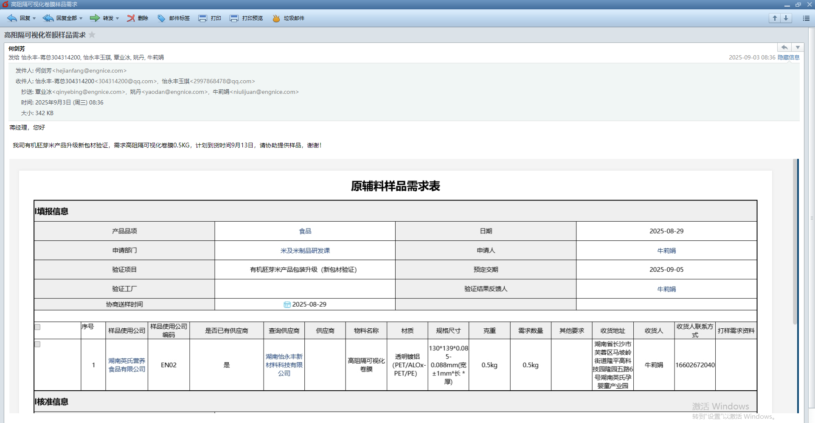815x423 pixels.
Task: Go to next email with down arrow
Action: coord(786,18)
